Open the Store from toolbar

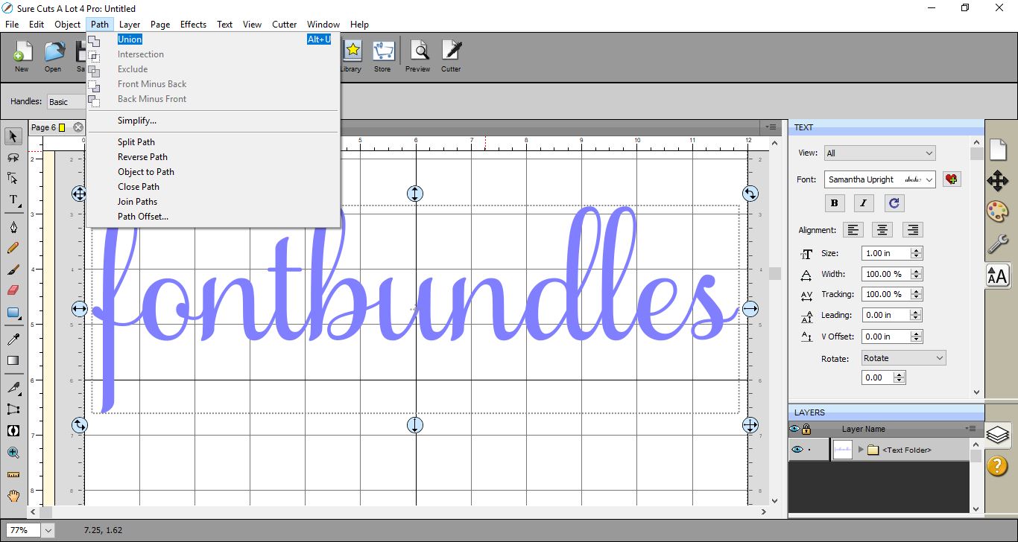click(x=382, y=57)
